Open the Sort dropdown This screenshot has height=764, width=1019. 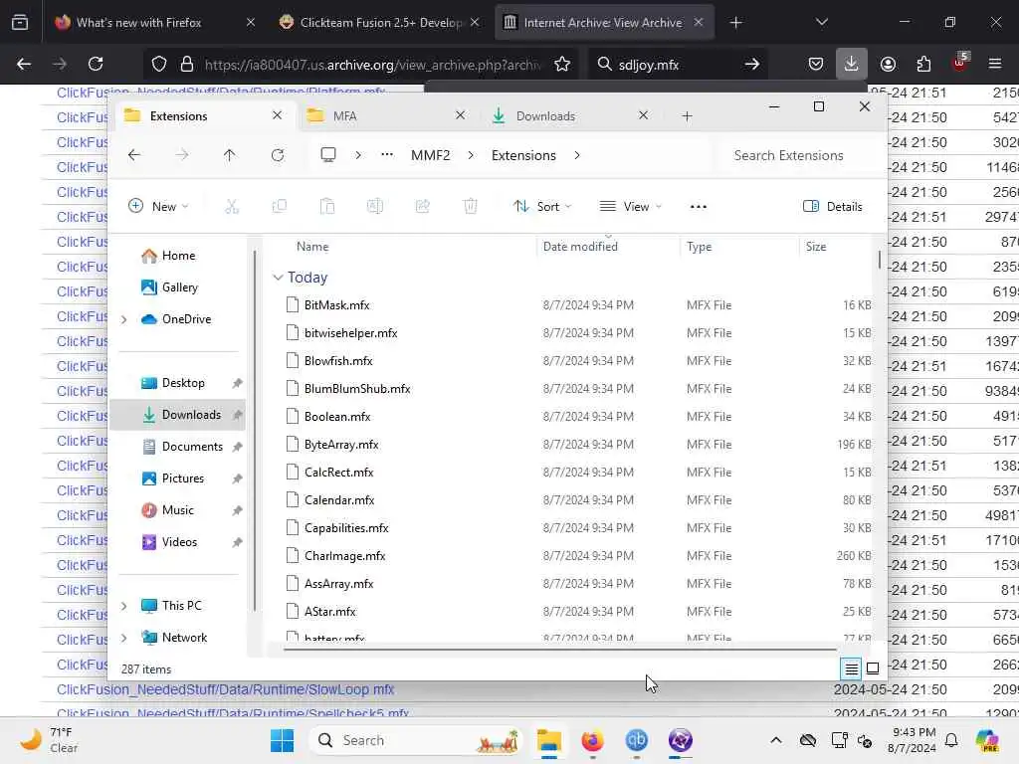click(542, 207)
